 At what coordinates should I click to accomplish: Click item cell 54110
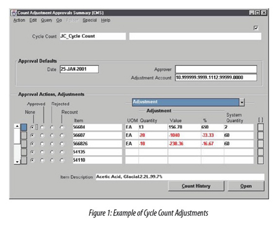pos(97,160)
